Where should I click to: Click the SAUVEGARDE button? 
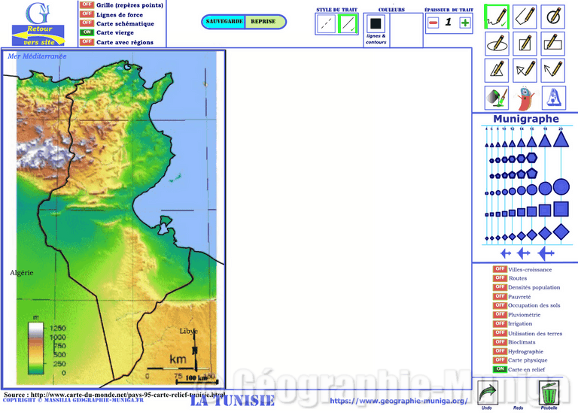point(224,22)
